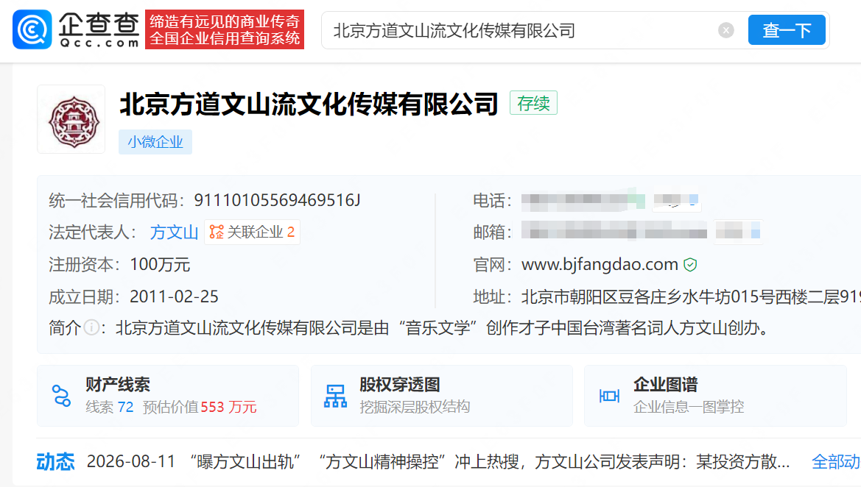Open the official site www.bjfangdao.com
Screen dimensions: 861x487
click(x=600, y=264)
